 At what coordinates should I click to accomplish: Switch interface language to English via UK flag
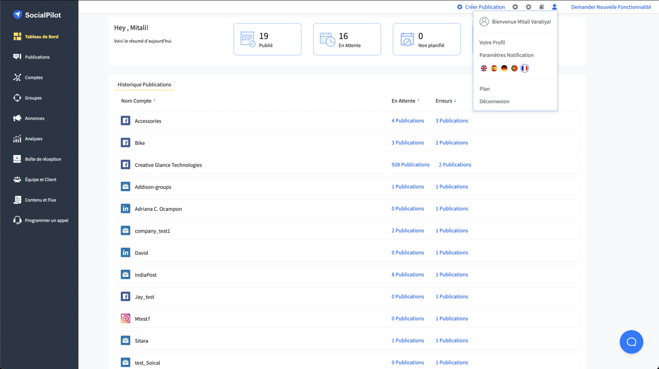484,68
